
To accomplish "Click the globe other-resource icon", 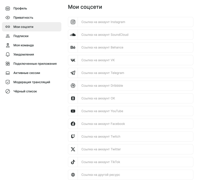I will tap(73, 175).
